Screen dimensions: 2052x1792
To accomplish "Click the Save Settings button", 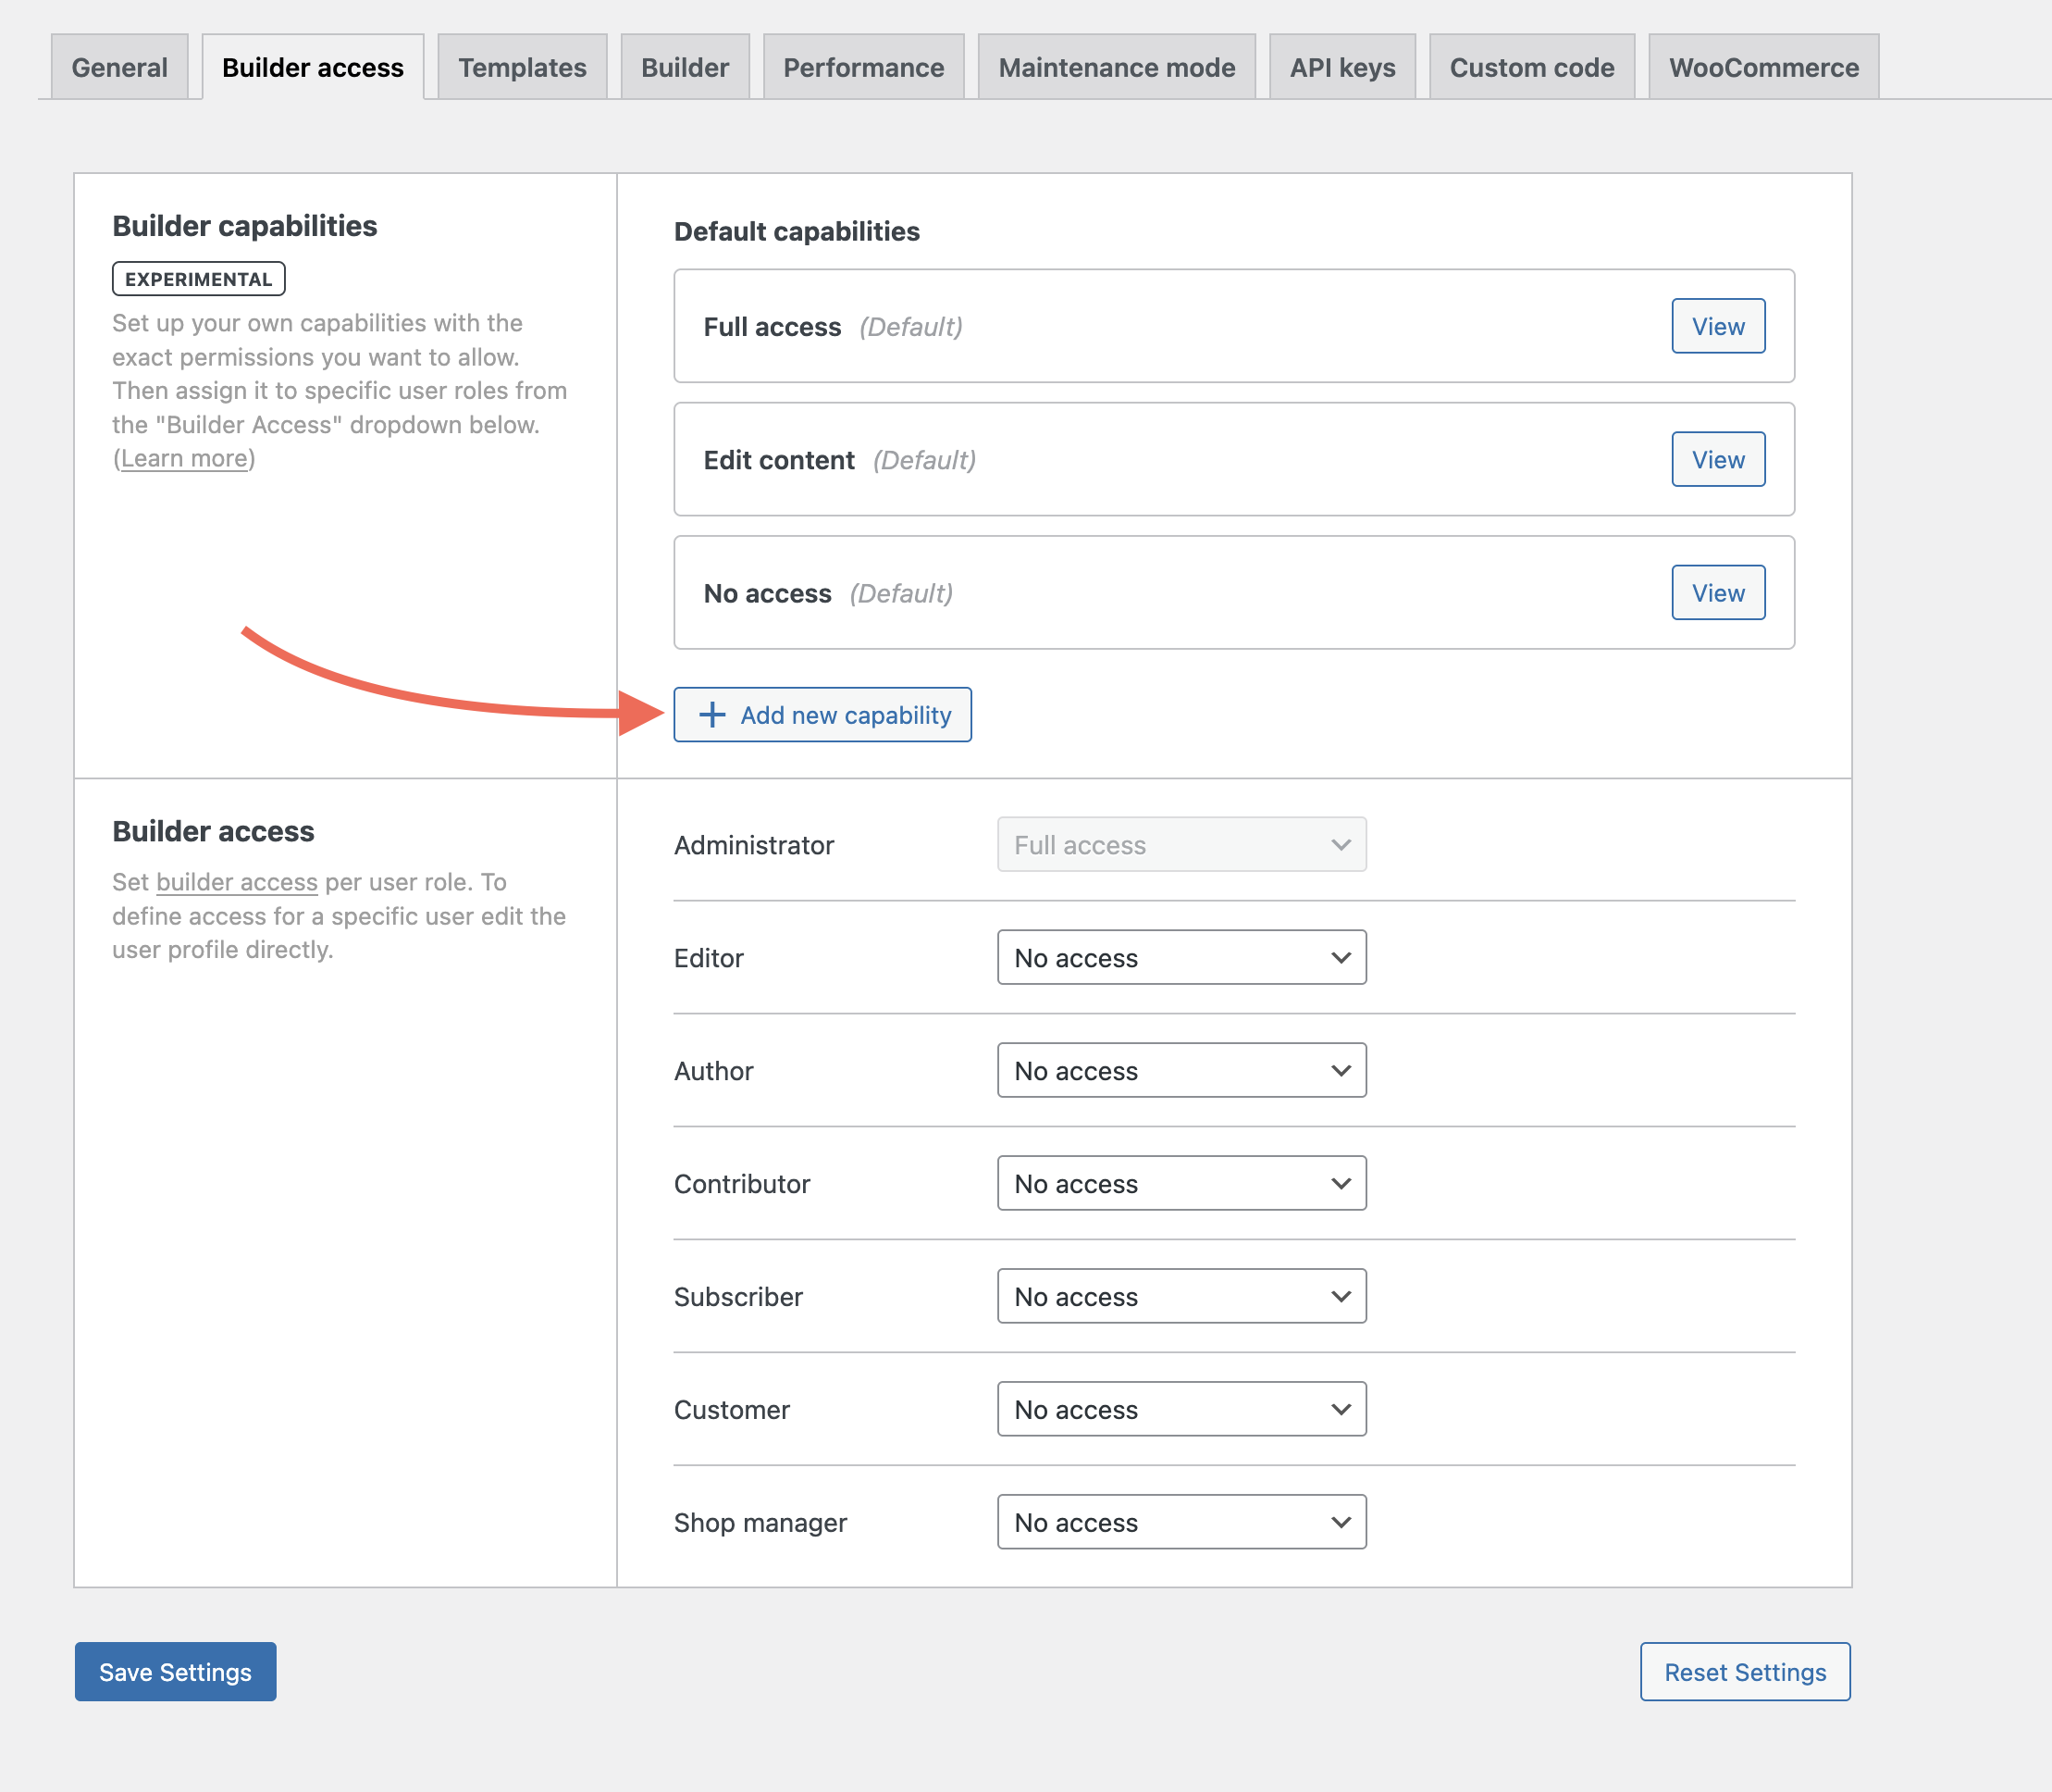I will (x=175, y=1672).
